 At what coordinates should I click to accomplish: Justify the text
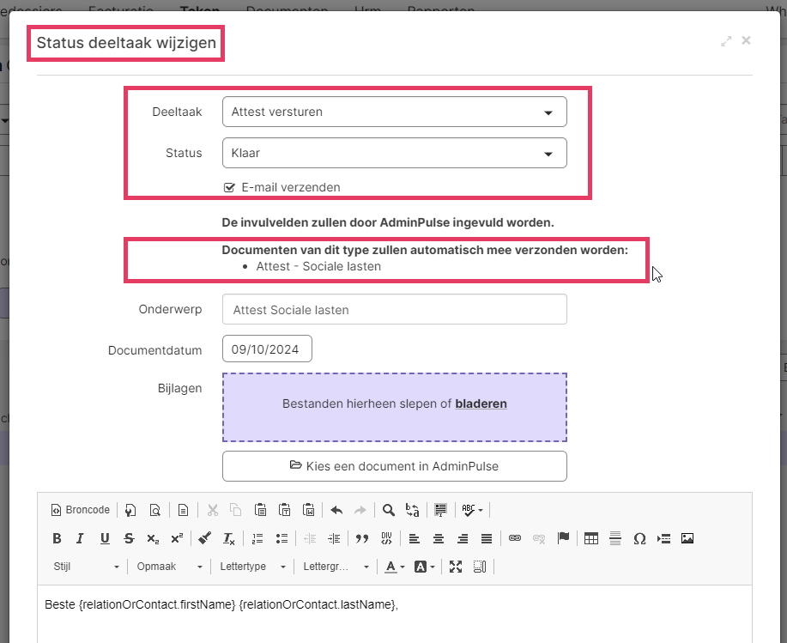[x=487, y=538]
